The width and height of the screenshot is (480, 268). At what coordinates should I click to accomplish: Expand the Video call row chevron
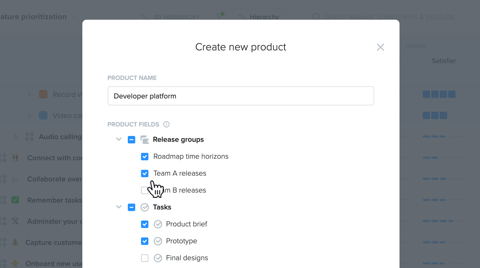(x=30, y=116)
